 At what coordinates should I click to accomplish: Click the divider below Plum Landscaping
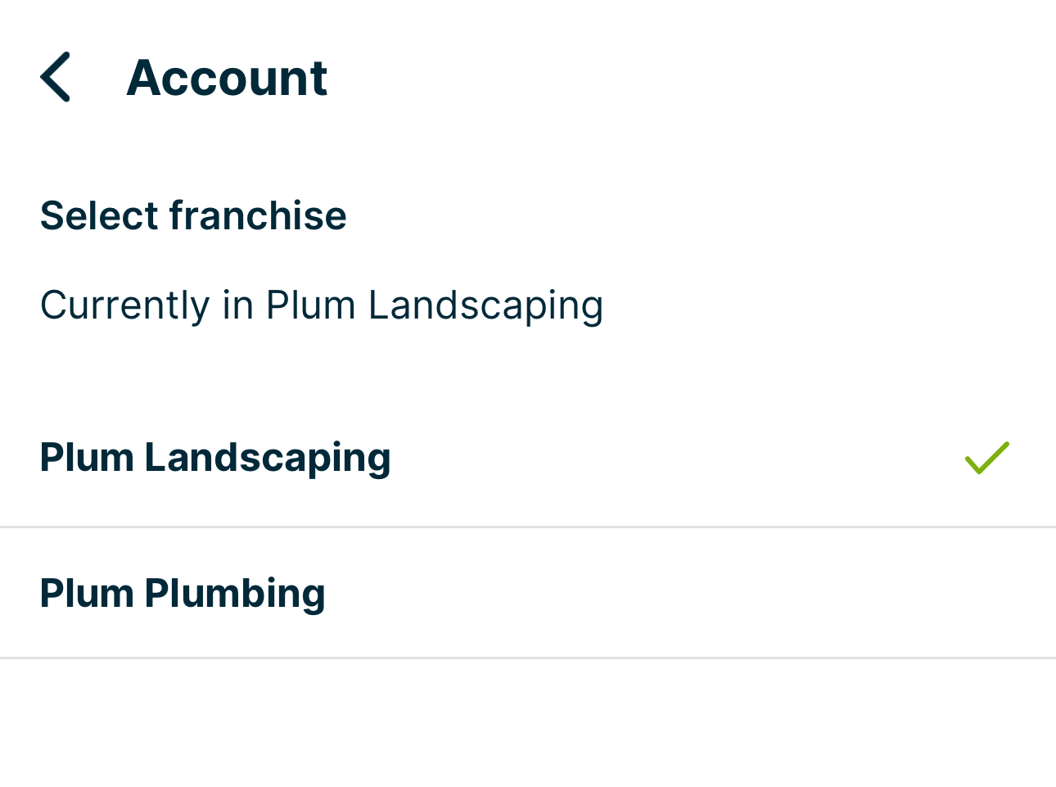pyautogui.click(x=528, y=527)
